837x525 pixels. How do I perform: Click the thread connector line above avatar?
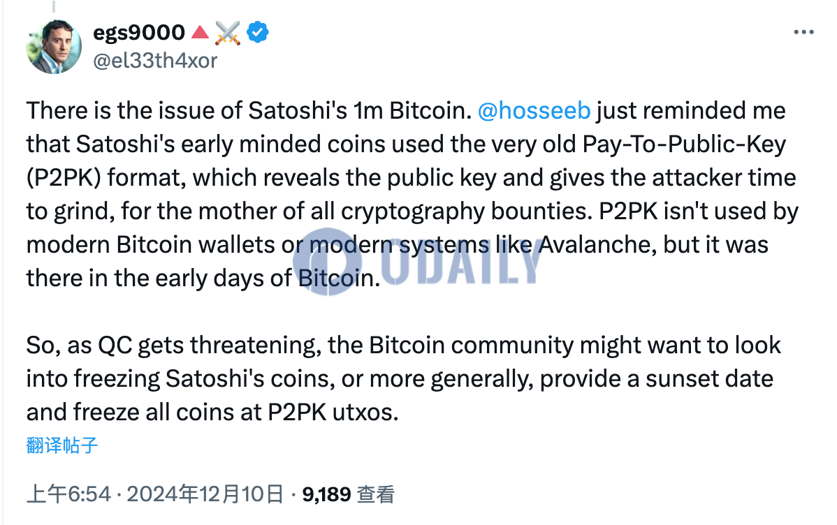[54, 6]
